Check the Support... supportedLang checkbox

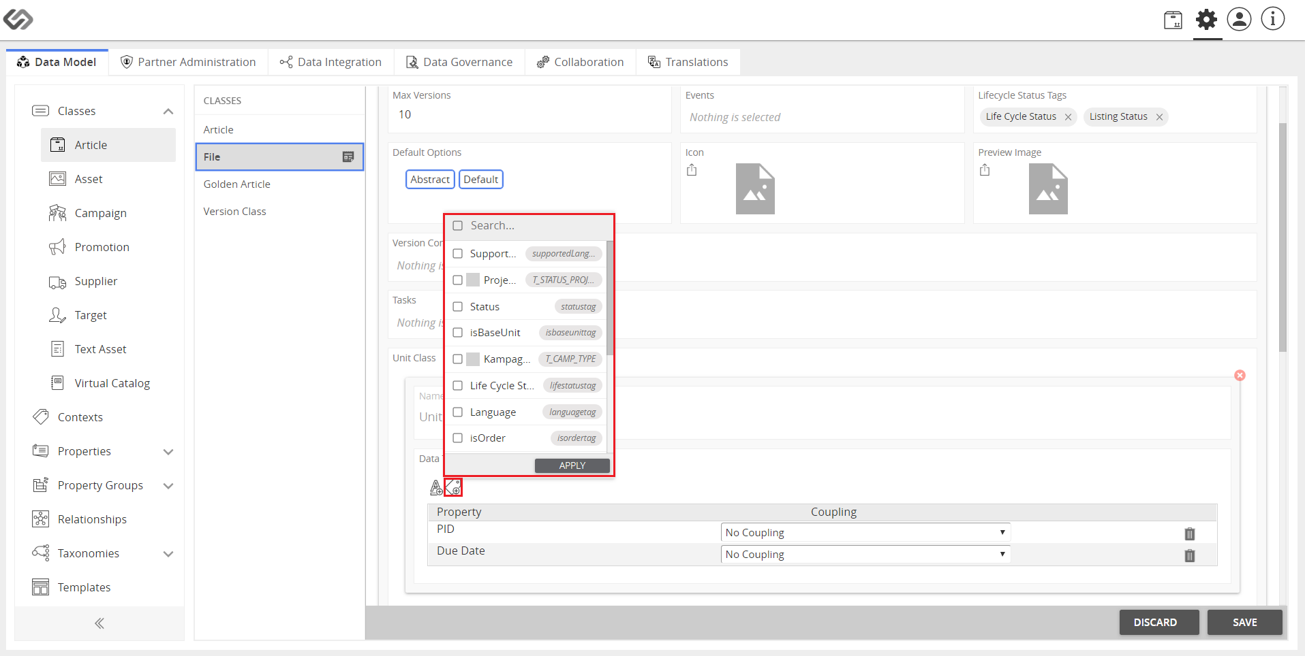[x=458, y=254]
